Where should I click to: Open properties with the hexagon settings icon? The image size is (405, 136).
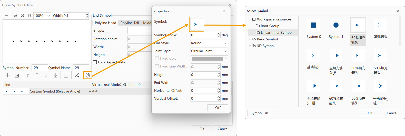coord(88,75)
